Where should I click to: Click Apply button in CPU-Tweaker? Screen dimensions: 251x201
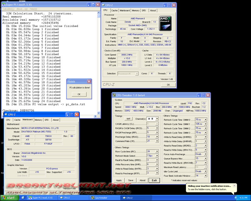119,180
